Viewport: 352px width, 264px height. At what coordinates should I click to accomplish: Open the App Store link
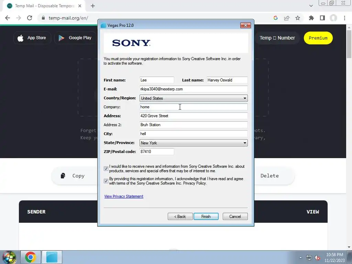[32, 38]
